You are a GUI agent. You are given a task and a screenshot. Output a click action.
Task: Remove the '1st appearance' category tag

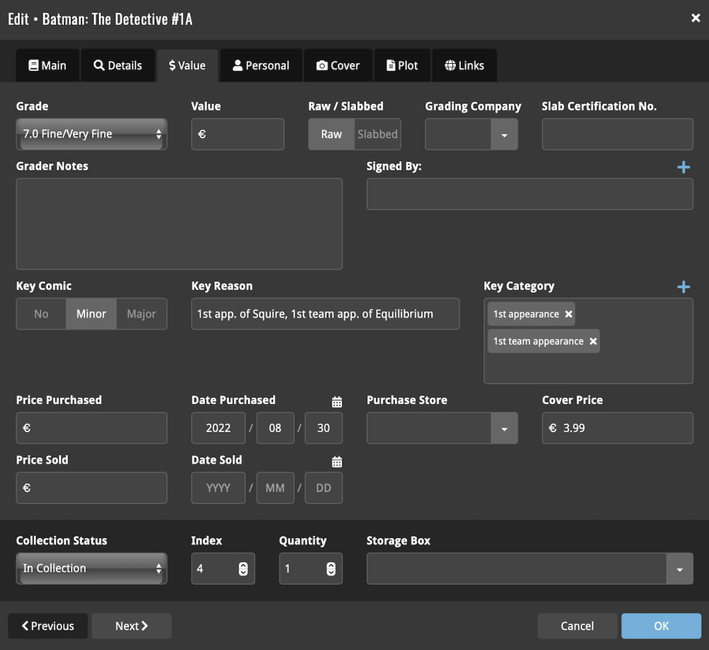569,314
